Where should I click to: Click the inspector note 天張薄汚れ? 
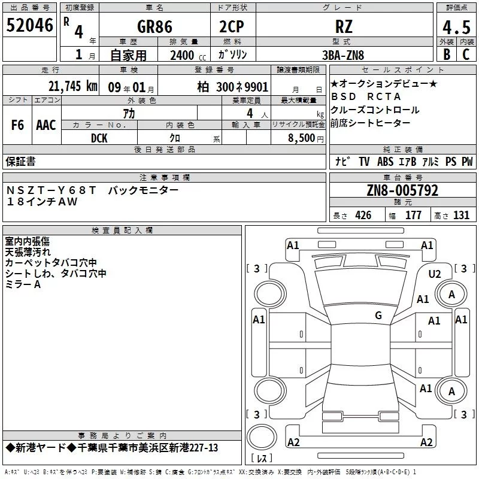click(28, 252)
